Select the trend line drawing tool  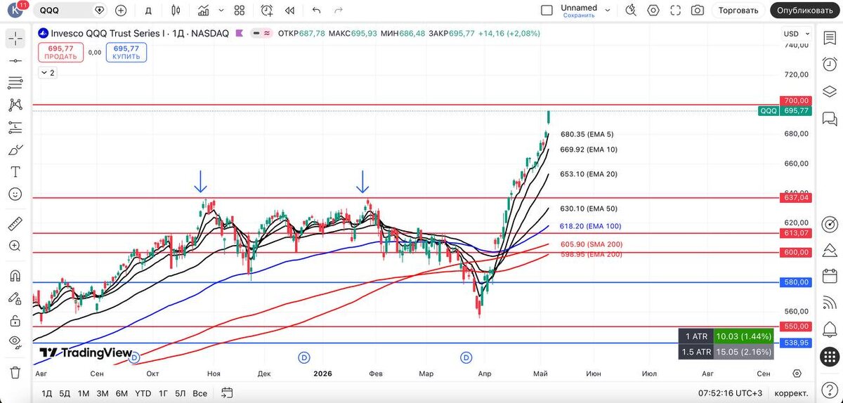[15, 61]
